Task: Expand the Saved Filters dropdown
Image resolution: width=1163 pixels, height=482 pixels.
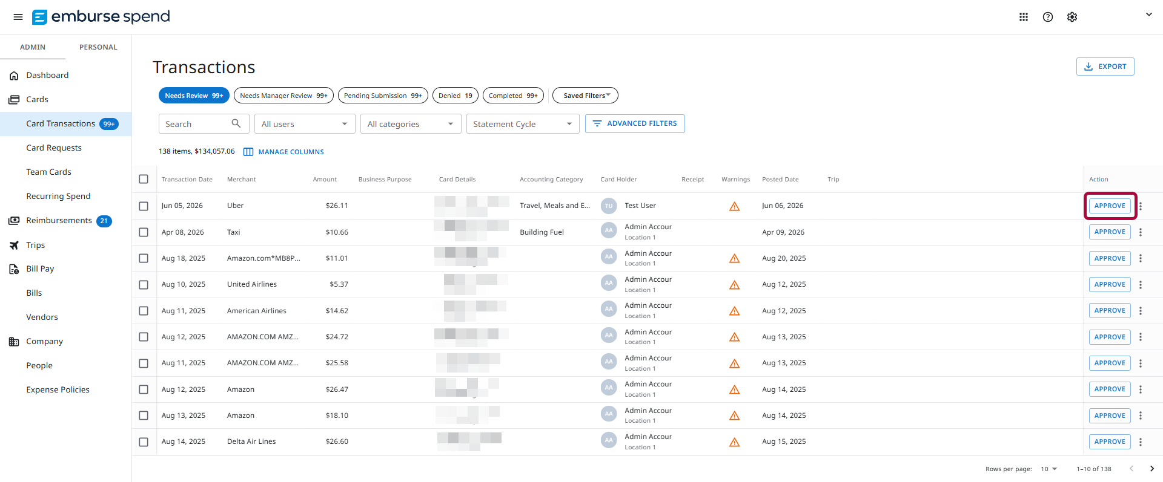Action: click(x=585, y=96)
